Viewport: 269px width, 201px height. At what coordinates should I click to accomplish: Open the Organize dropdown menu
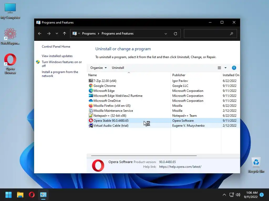(x=99, y=68)
